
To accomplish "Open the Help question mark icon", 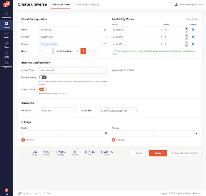I will pos(6,190).
